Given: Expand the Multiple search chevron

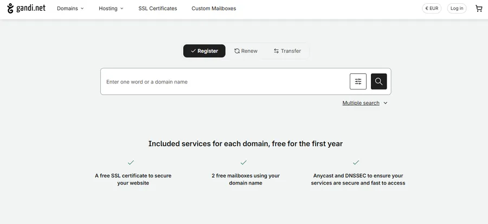Looking at the screenshot, I should tap(386, 103).
